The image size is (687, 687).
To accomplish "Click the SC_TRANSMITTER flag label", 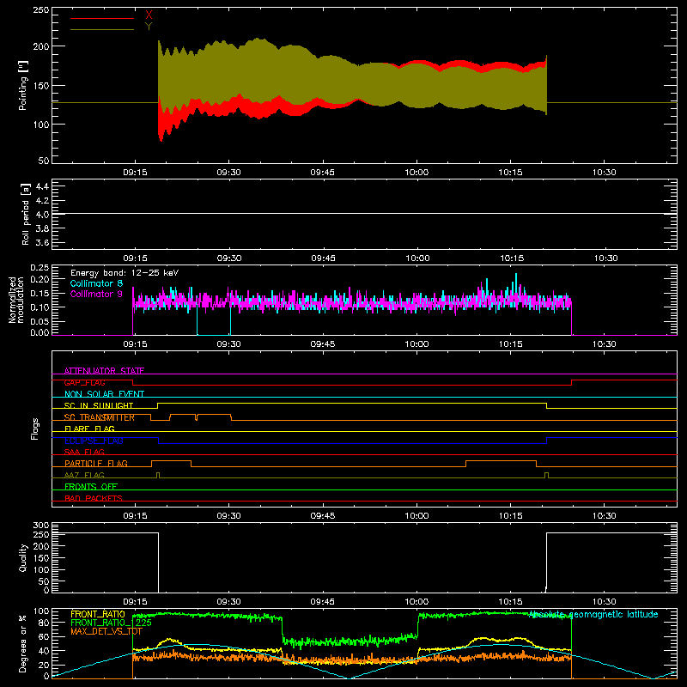I will pos(100,417).
